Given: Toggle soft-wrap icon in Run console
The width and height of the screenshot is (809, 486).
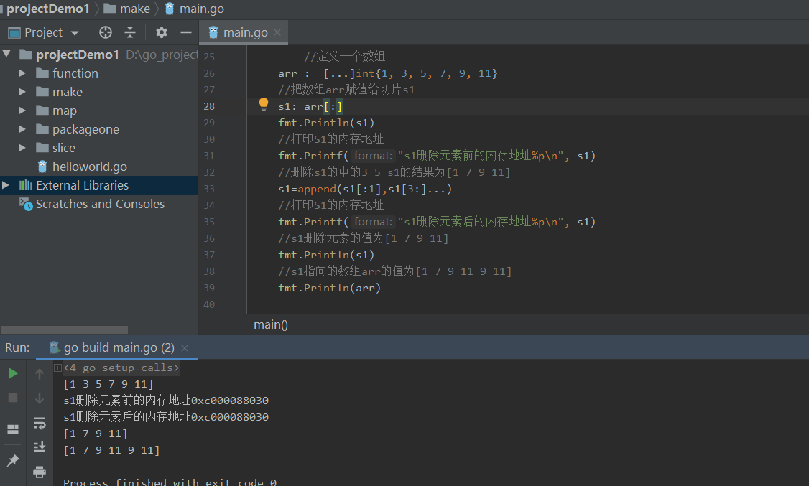Looking at the screenshot, I should click(40, 423).
